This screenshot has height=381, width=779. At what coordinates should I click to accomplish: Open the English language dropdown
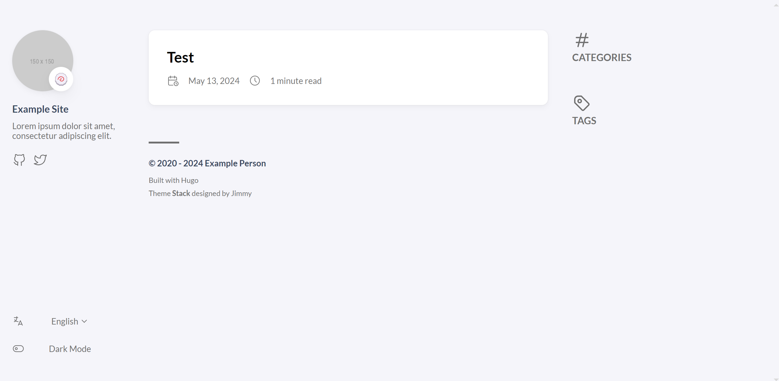click(x=65, y=321)
